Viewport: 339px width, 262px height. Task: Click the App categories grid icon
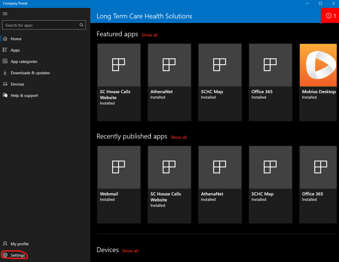coord(5,61)
